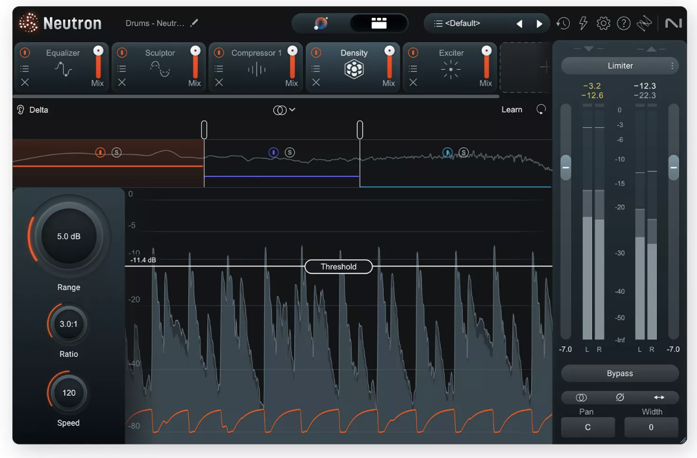Go to previous preset
697x458 pixels.
click(x=519, y=23)
